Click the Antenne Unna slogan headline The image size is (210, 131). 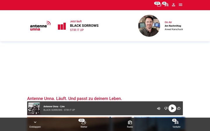pyautogui.click(x=74, y=98)
